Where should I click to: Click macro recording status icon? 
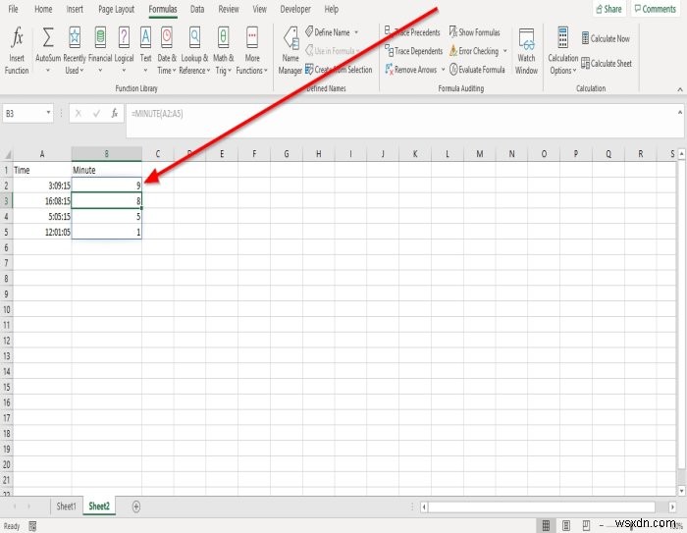coord(32,526)
